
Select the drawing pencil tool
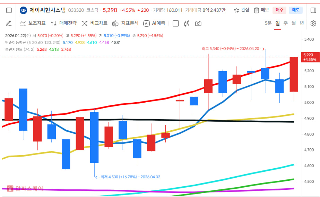[9, 24]
